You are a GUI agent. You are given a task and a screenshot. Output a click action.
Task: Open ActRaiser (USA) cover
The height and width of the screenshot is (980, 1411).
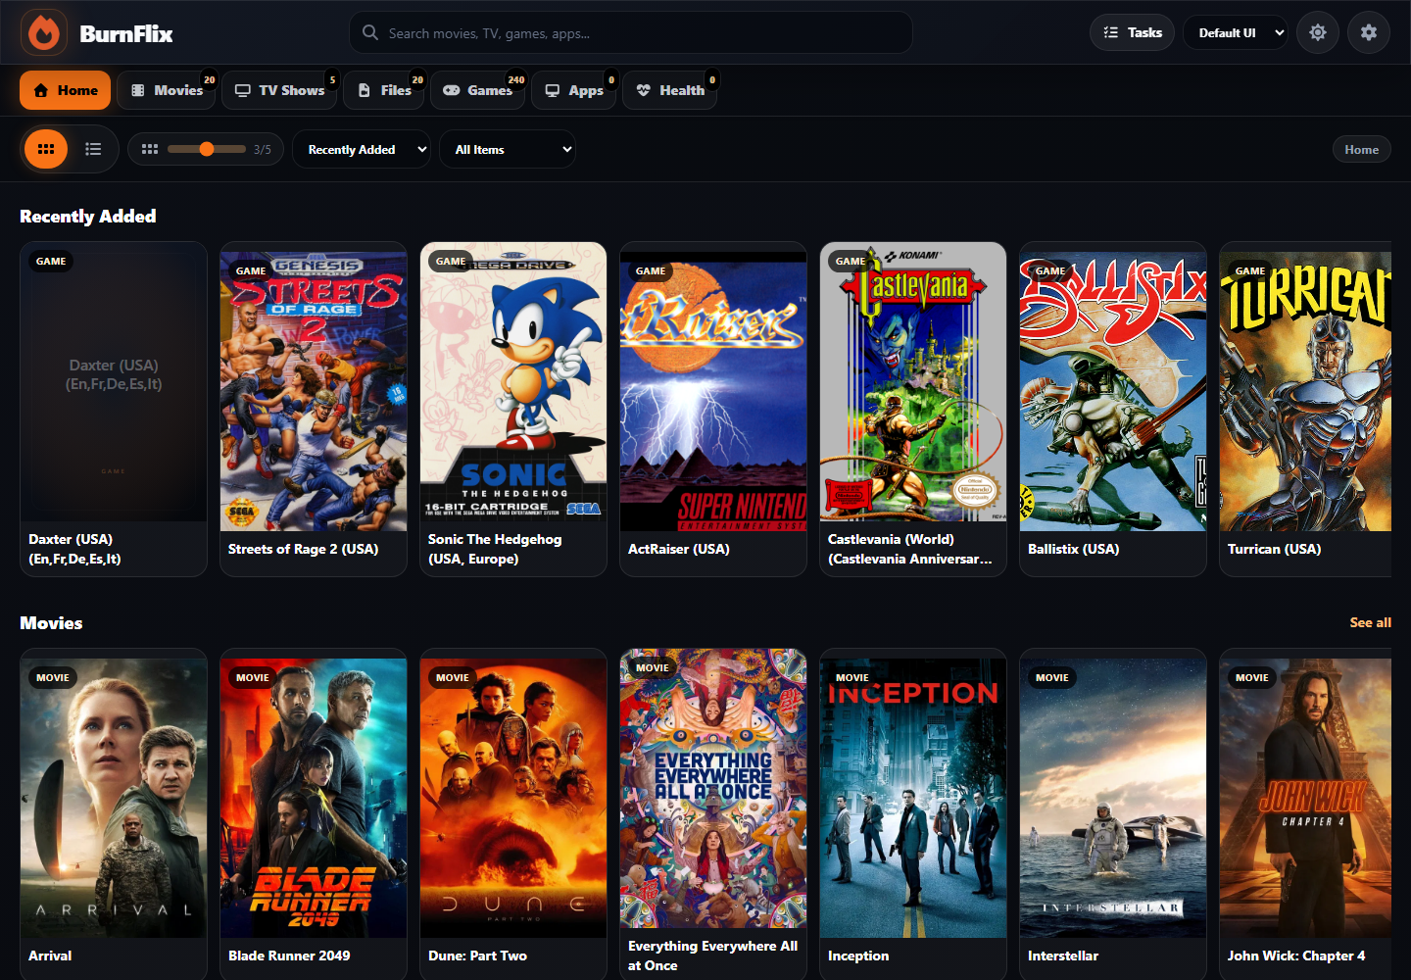click(713, 391)
